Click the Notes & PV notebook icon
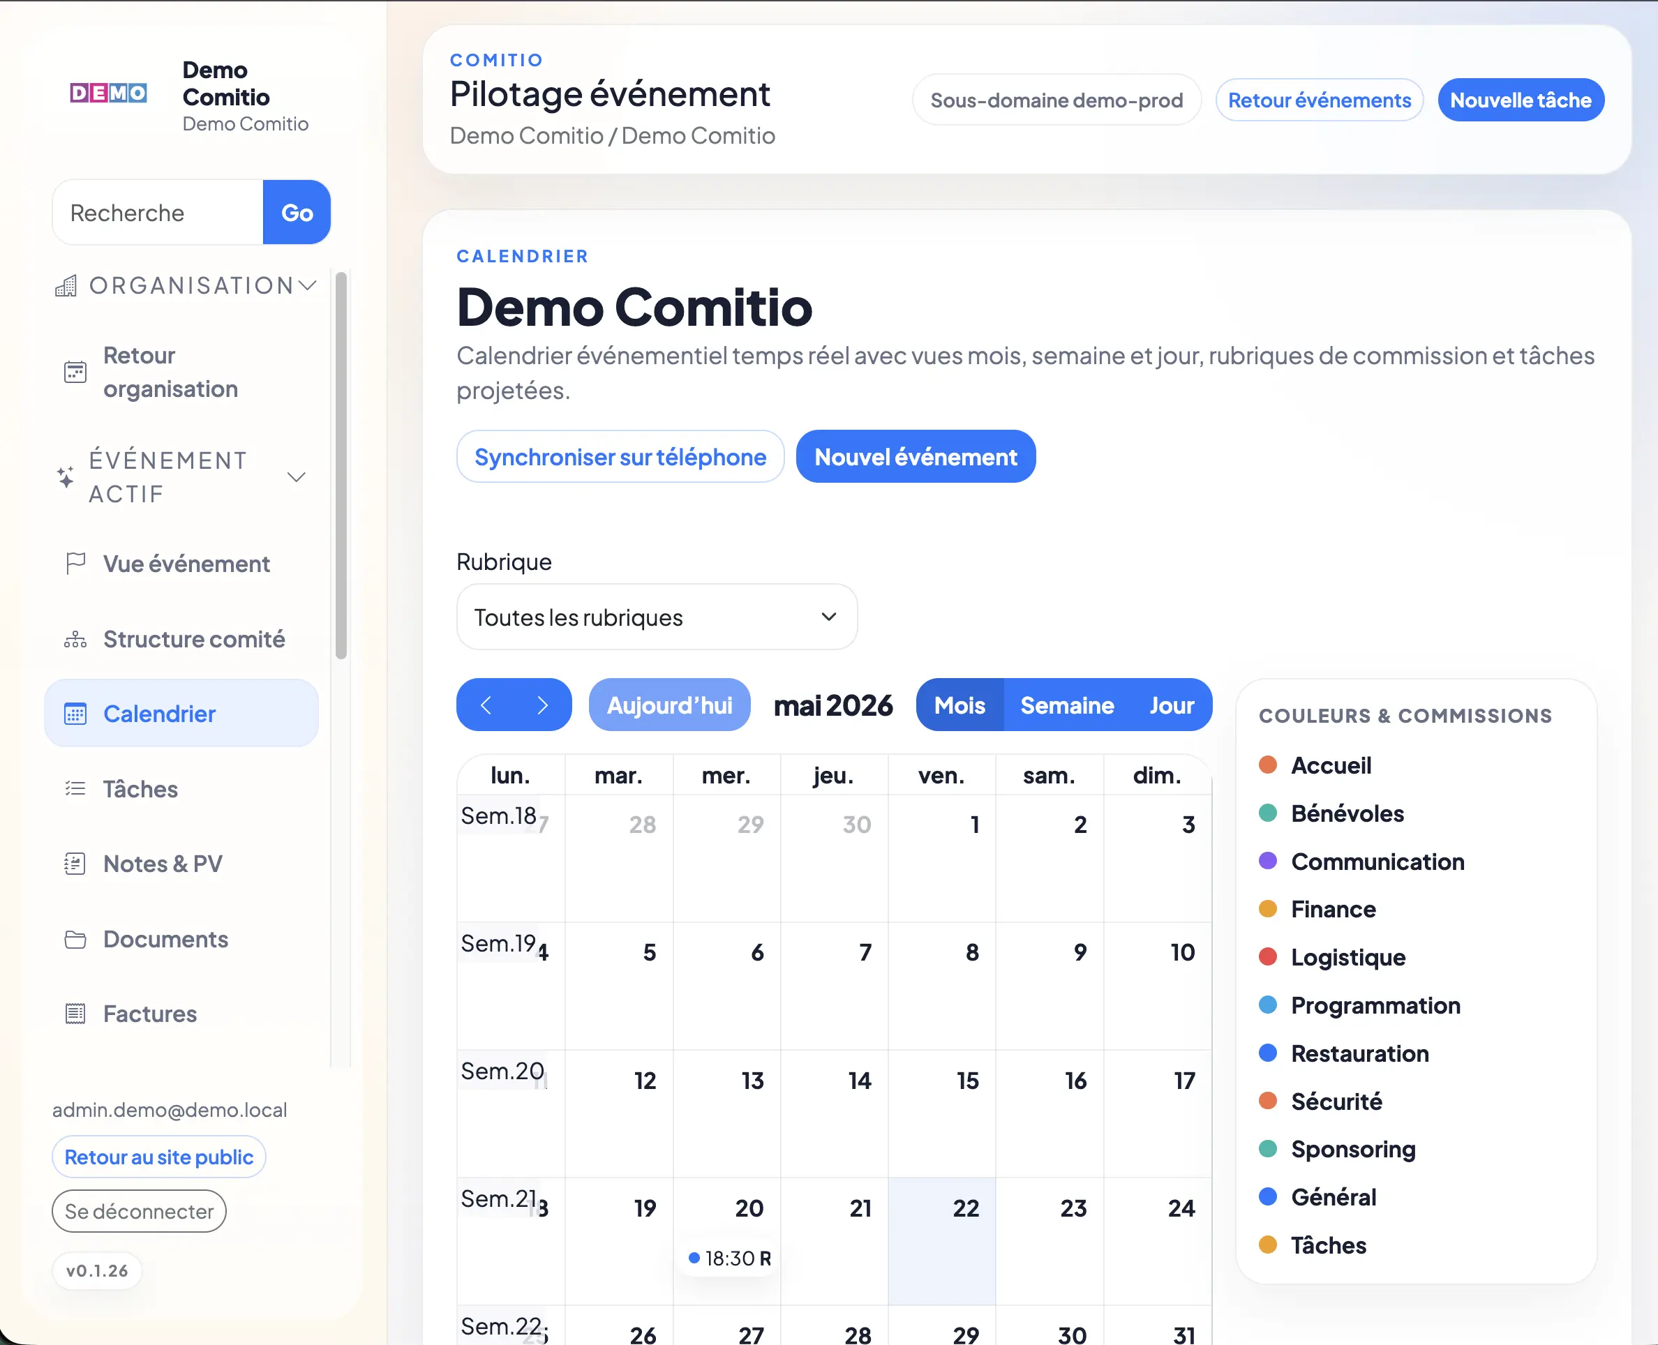 pyautogui.click(x=75, y=863)
